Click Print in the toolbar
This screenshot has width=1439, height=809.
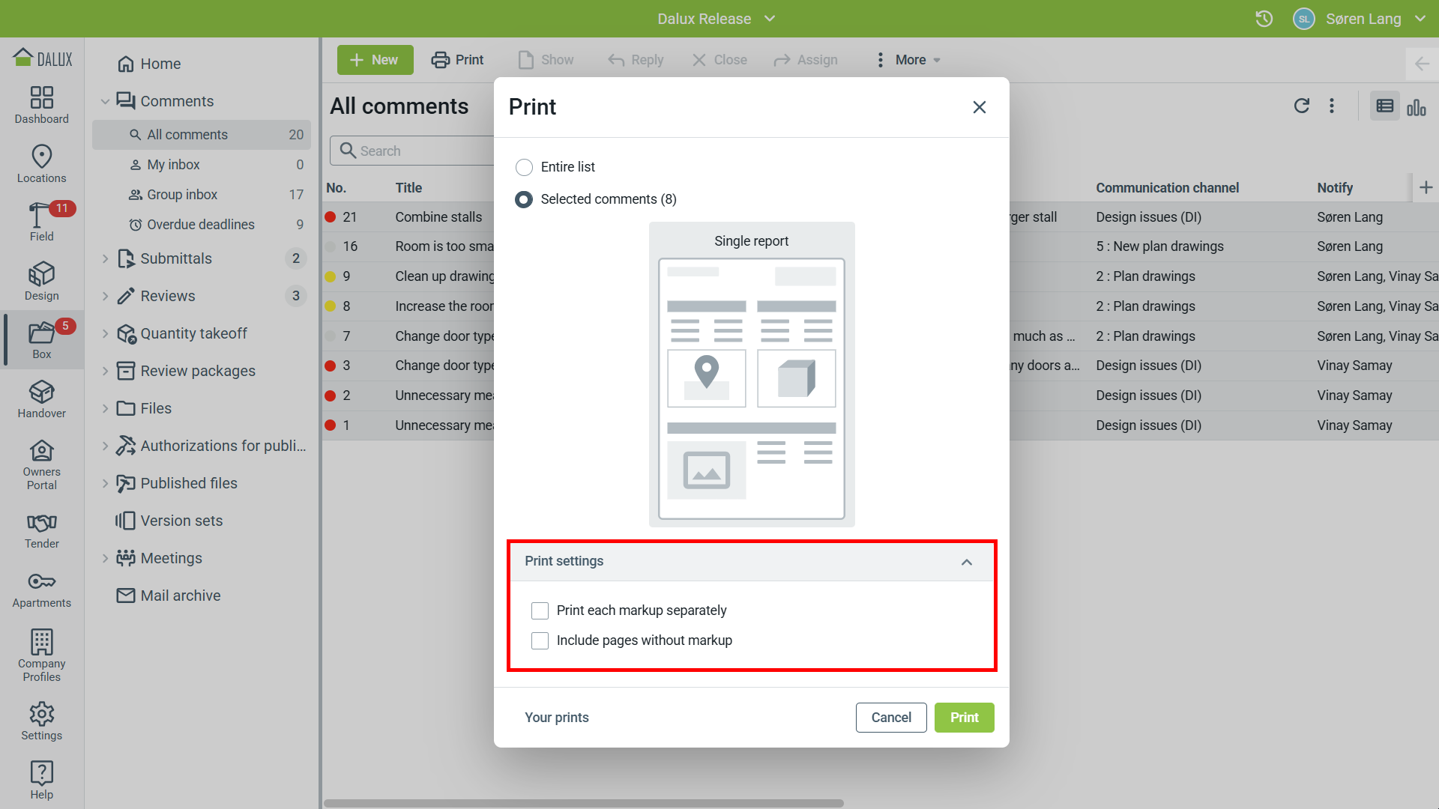point(457,60)
